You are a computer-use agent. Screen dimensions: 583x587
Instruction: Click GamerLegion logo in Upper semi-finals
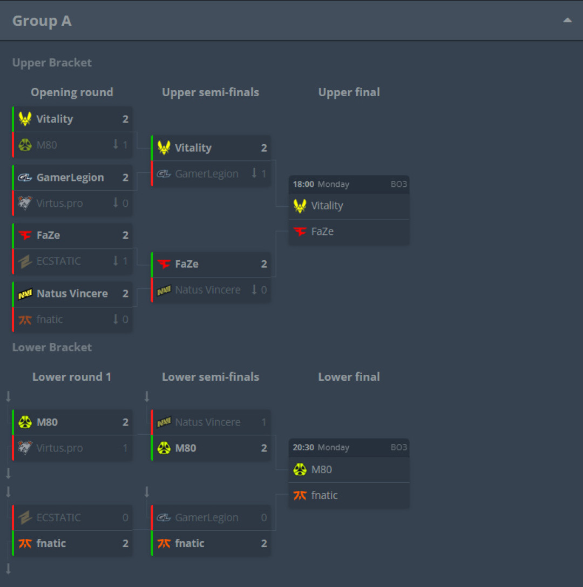tap(164, 174)
